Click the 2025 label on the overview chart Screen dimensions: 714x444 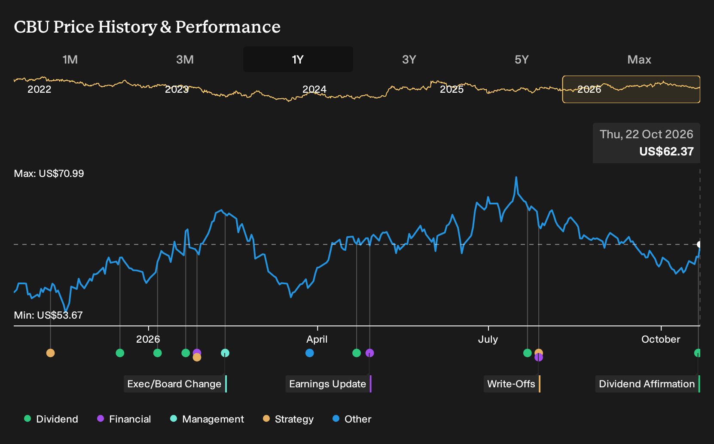452,89
